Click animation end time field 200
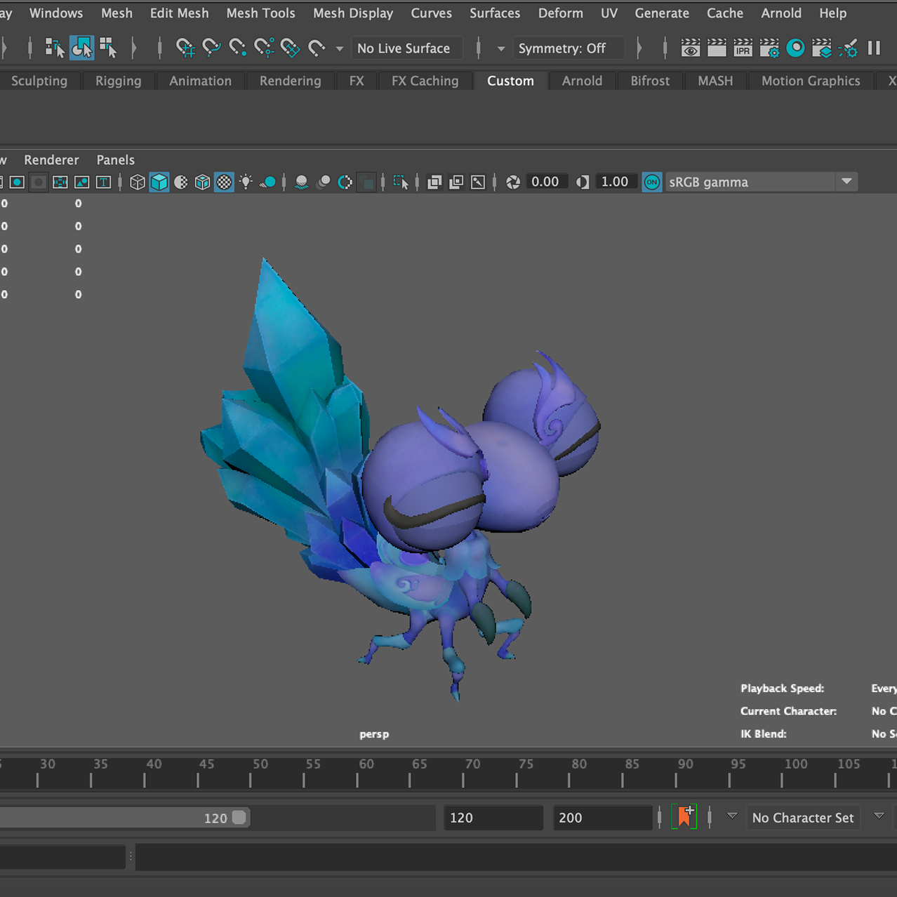This screenshot has height=897, width=897. click(x=602, y=818)
